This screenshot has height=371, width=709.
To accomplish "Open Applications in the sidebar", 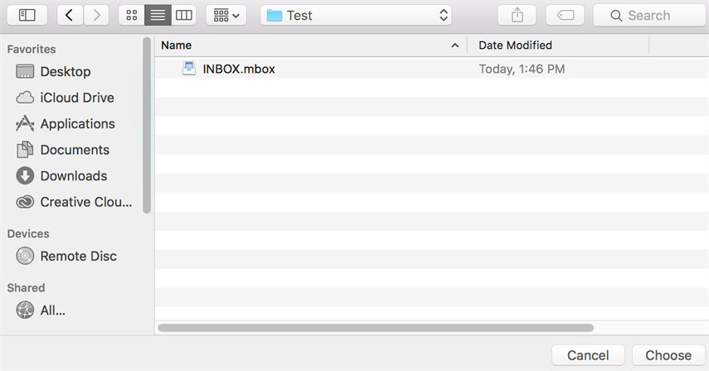I will 66,123.
